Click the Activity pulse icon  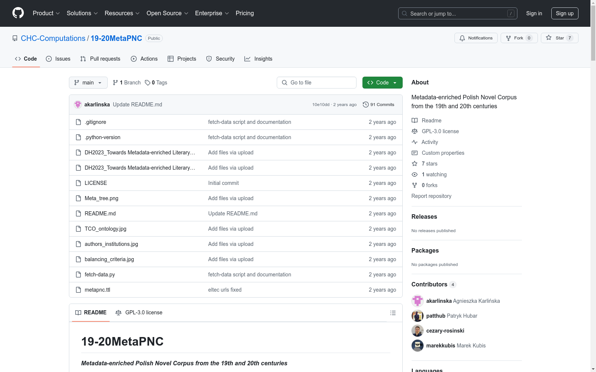click(x=415, y=142)
